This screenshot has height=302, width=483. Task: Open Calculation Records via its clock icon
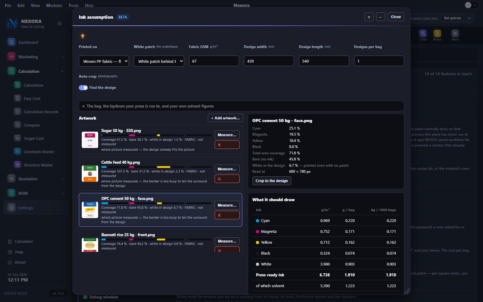click(x=18, y=112)
